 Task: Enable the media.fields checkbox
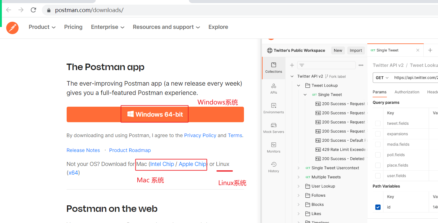click(378, 144)
